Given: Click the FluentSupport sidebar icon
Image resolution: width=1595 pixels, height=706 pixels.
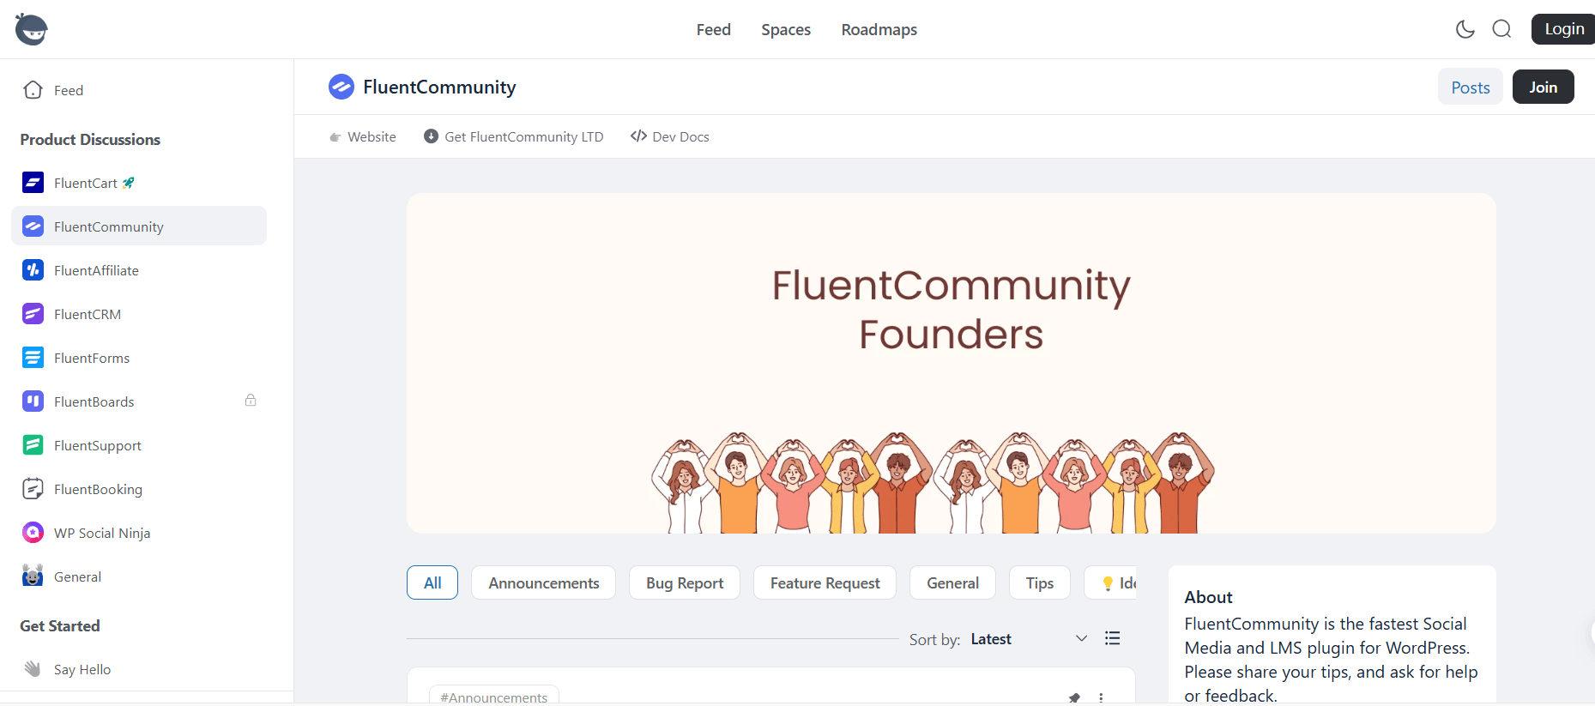Looking at the screenshot, I should (33, 444).
